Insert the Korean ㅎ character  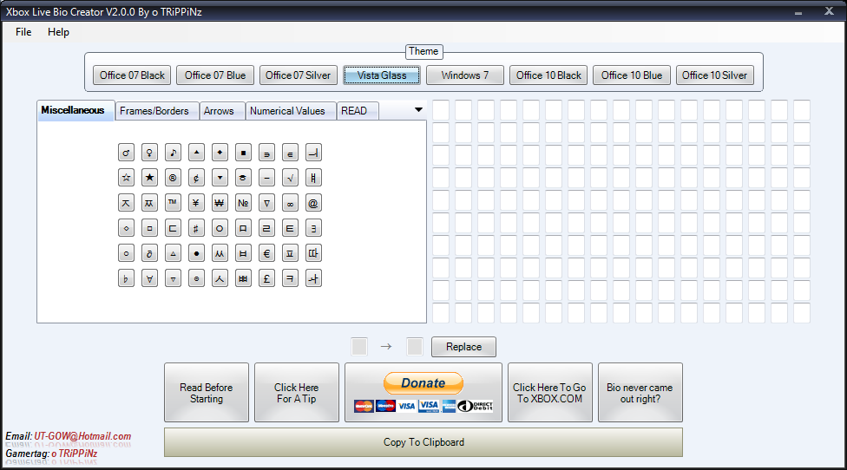pos(243,178)
